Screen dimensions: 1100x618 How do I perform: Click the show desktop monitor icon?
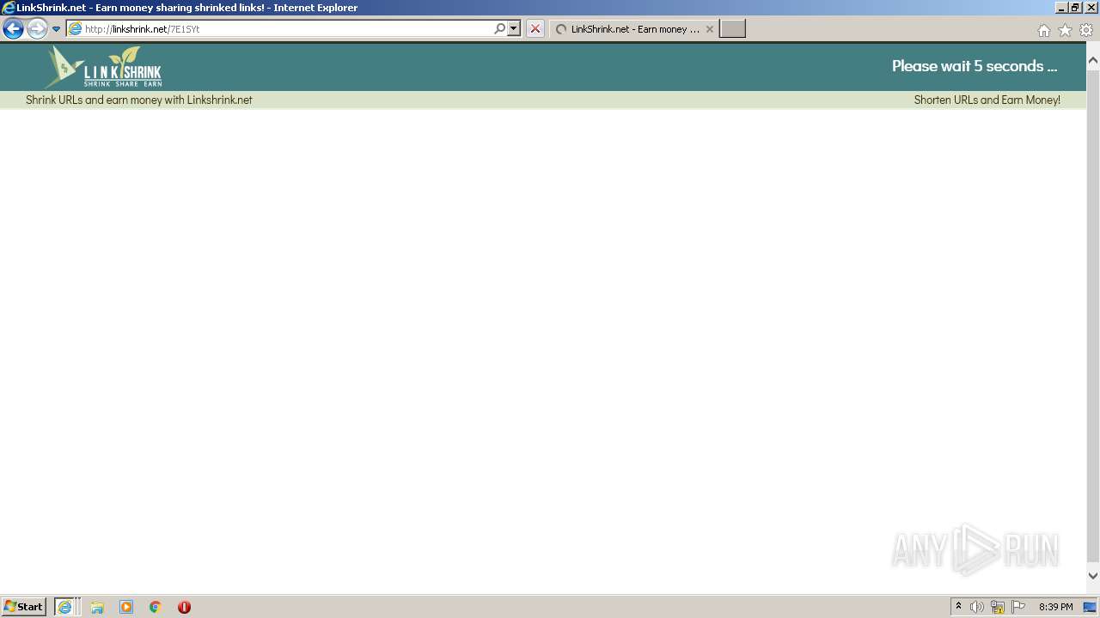tap(1091, 607)
